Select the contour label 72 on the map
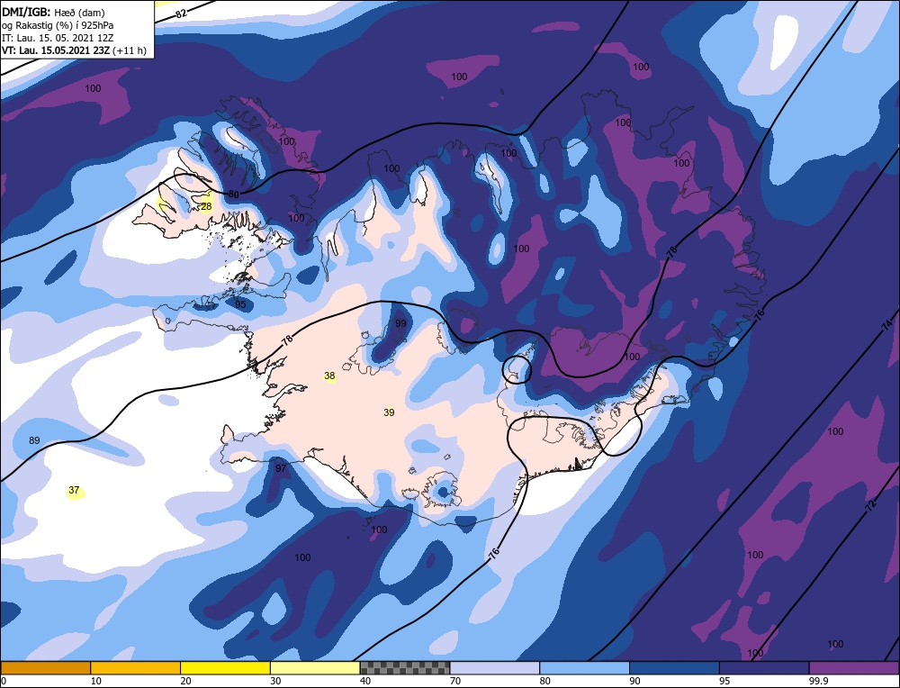The image size is (900, 688). (870, 505)
